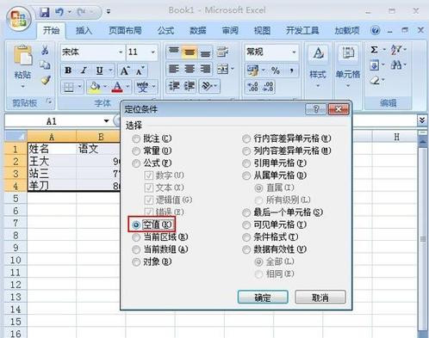Viewport: 429px width, 338px height.
Task: Apply fill color bucket
Action: (x=94, y=87)
